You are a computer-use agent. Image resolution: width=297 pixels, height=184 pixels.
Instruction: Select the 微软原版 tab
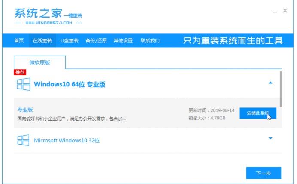39,62
